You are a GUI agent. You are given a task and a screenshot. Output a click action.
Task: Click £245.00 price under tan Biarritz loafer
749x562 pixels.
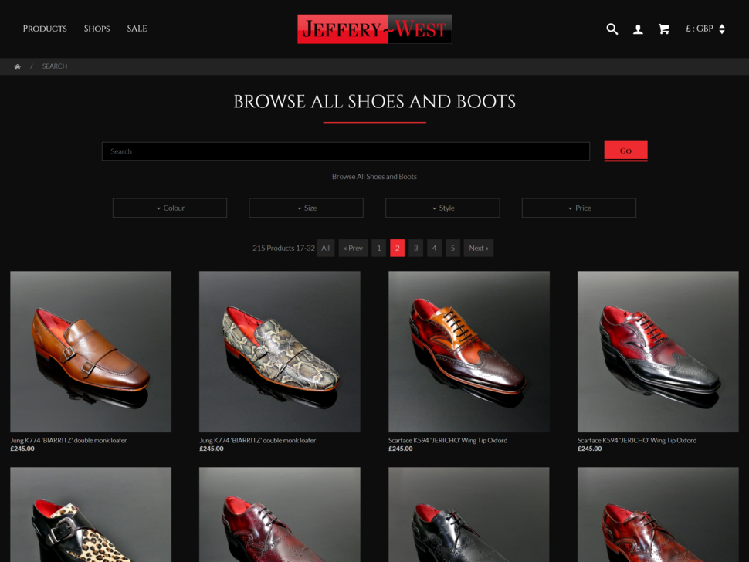22,449
